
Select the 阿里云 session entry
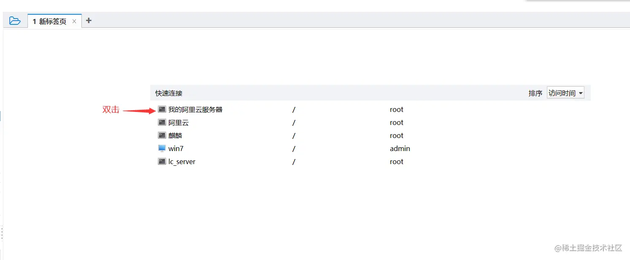(x=178, y=122)
